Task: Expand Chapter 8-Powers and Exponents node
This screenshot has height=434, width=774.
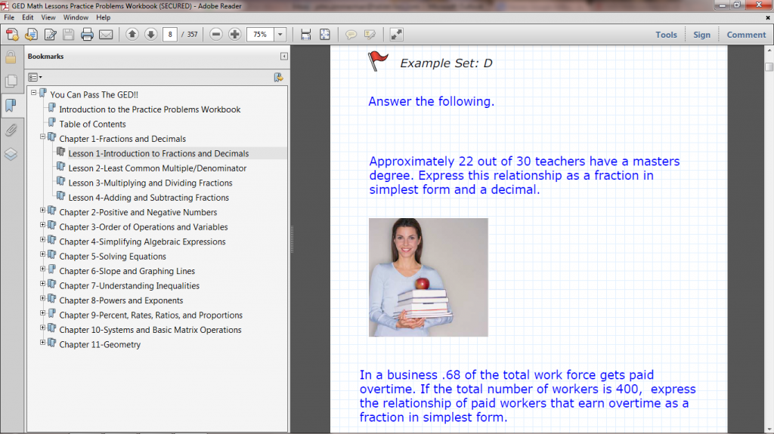Action: pos(43,298)
